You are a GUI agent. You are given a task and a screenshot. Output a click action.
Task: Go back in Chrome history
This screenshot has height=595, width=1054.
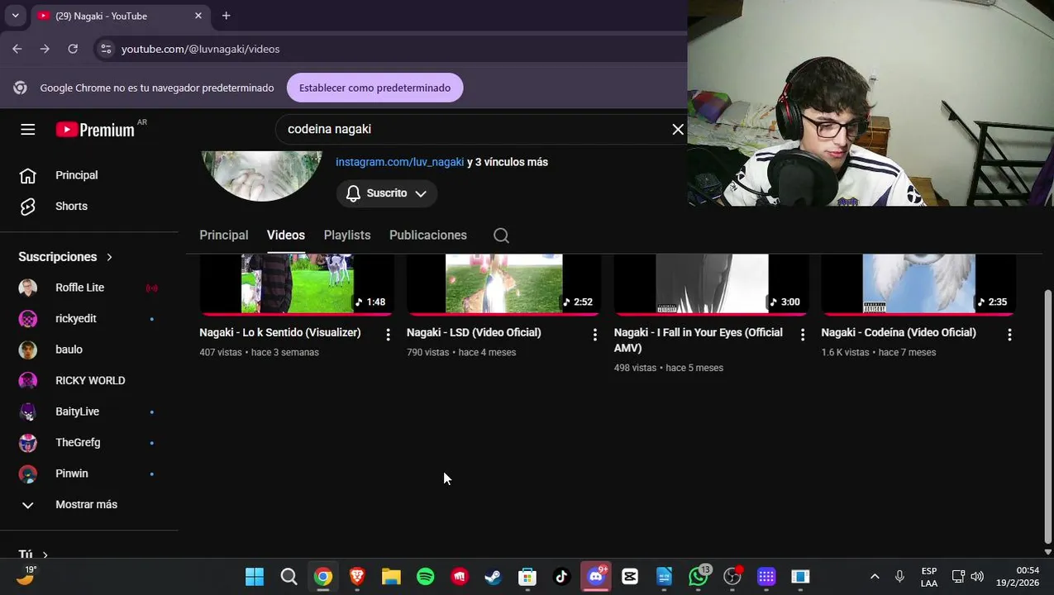coord(17,49)
